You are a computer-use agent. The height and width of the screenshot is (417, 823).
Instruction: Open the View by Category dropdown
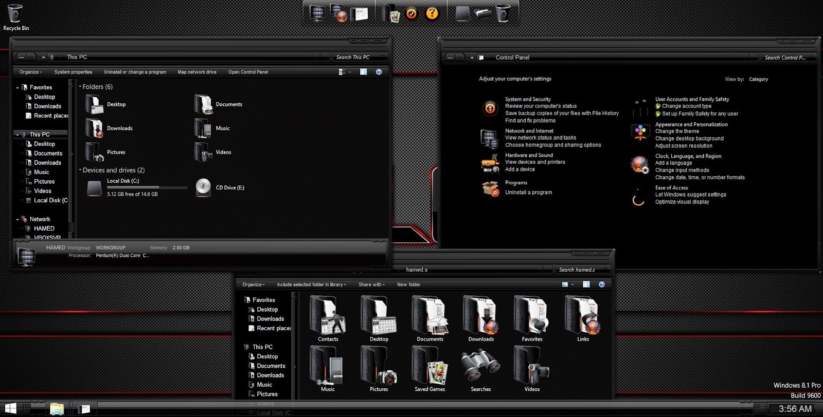point(759,80)
